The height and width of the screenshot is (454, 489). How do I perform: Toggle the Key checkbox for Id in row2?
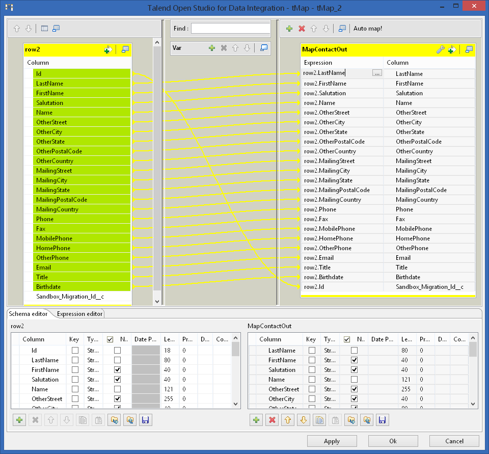coord(75,351)
